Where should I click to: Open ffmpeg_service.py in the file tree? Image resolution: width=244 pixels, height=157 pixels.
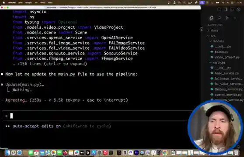229,89
